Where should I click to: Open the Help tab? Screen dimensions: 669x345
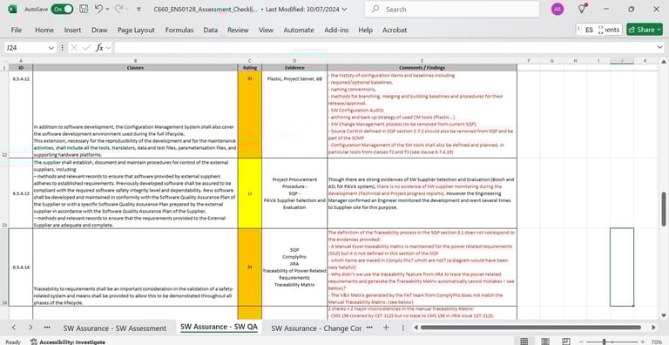click(x=365, y=30)
